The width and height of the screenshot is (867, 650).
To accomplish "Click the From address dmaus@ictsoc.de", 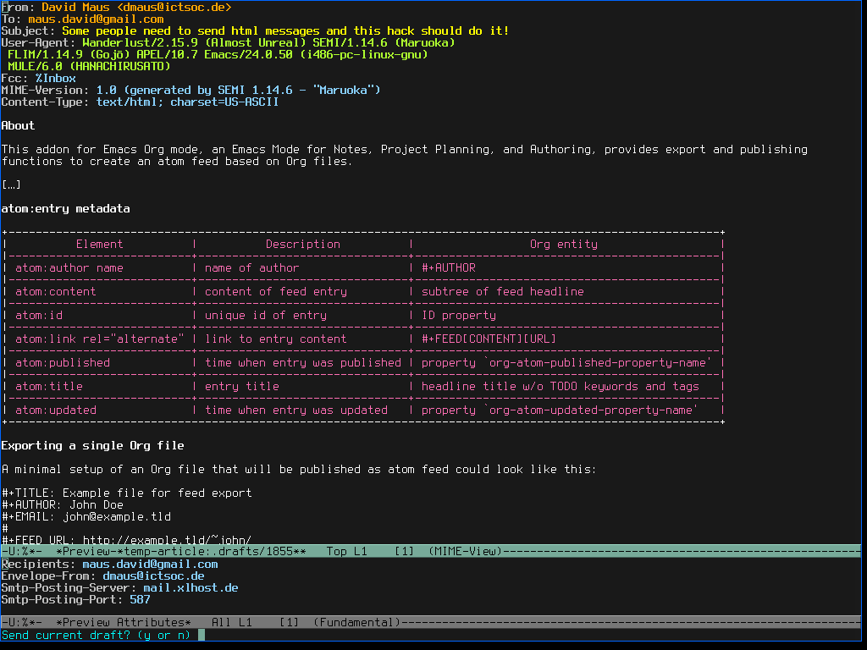I will tap(174, 7).
